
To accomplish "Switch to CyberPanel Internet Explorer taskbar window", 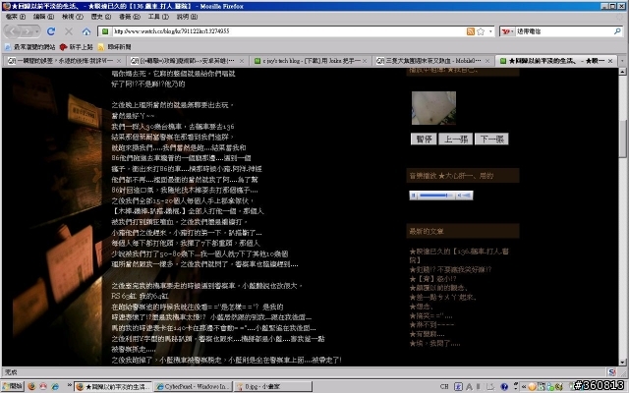I will point(193,386).
